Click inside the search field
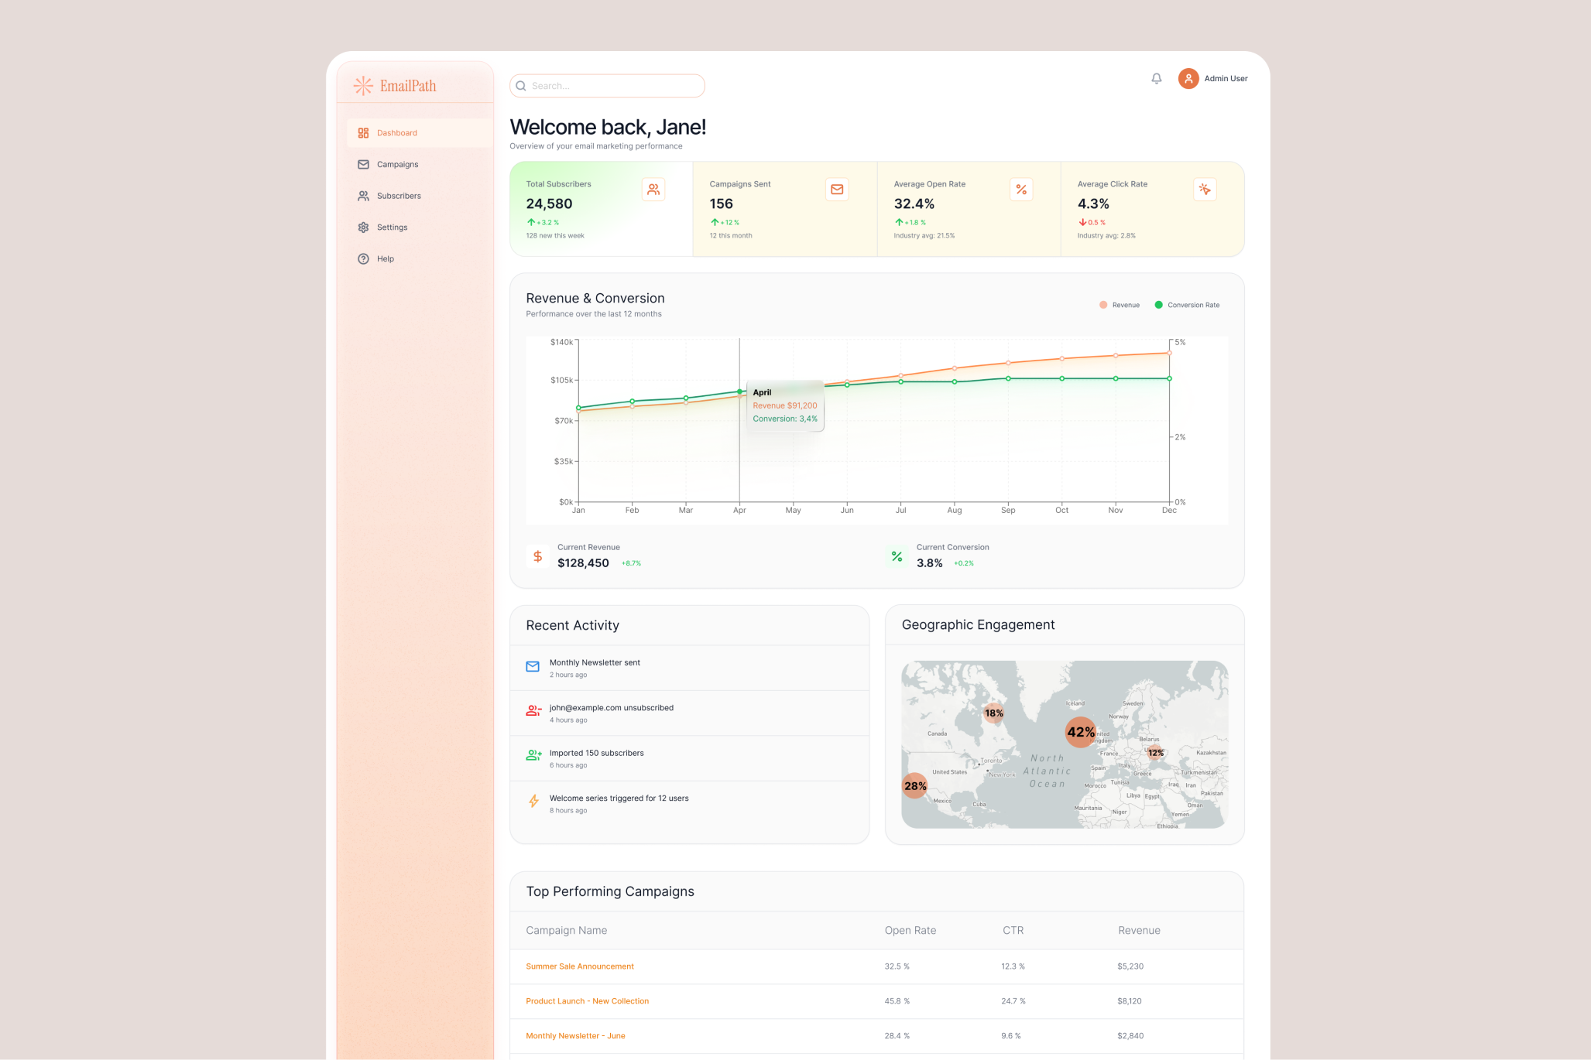Screen dimensions: 1591x1060 [x=607, y=85]
